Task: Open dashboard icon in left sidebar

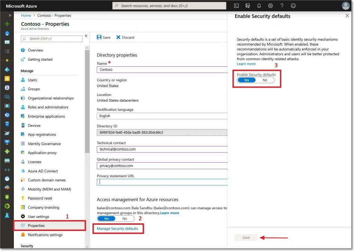Action: coord(7,42)
